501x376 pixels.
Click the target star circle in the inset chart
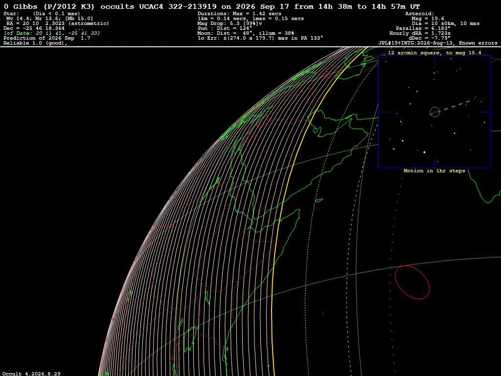(435, 112)
